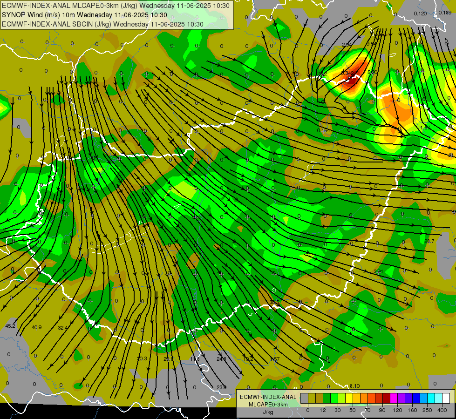
Task: Click the legend label 'ECMWF-INDEX-ANAL'
Action: click(x=268, y=397)
